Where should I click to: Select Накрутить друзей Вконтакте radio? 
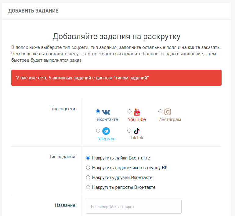(88, 178)
